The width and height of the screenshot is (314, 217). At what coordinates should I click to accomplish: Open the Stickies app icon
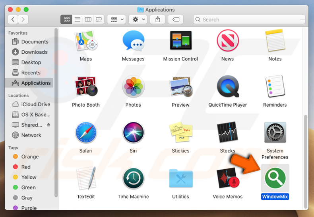pyautogui.click(x=180, y=132)
